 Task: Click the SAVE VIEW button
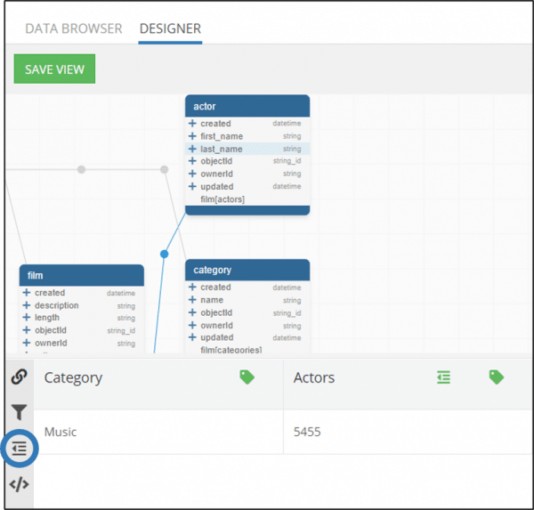click(x=54, y=69)
